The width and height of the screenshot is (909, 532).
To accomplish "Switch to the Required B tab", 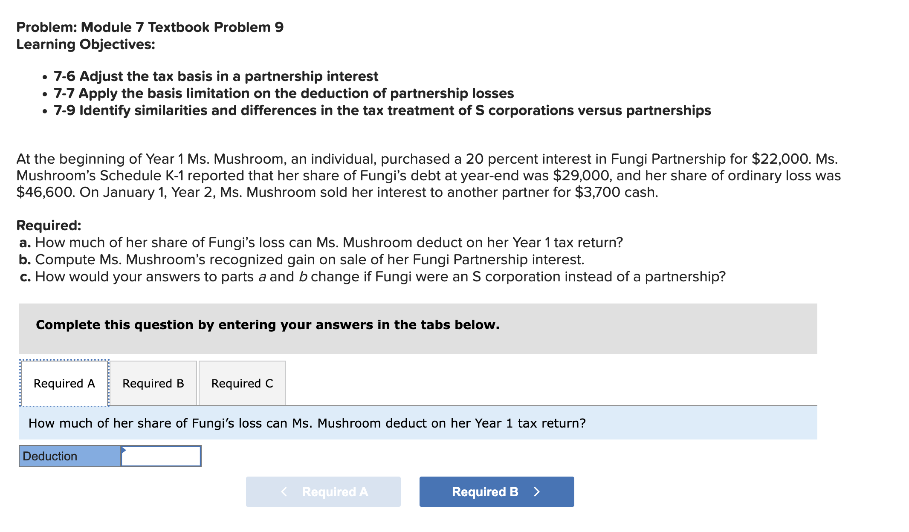I will pos(153,383).
